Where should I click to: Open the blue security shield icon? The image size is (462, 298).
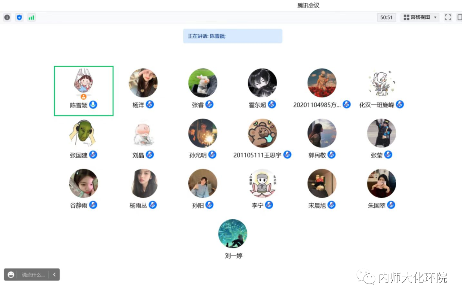click(x=19, y=17)
